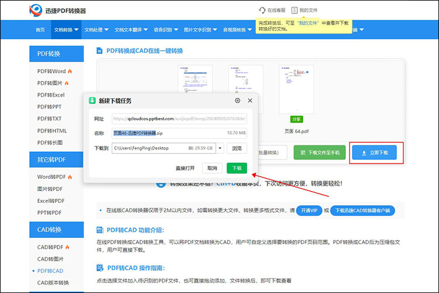The width and height of the screenshot is (439, 293).
Task: Click the green 下载 button in dialog
Action: coord(237,168)
